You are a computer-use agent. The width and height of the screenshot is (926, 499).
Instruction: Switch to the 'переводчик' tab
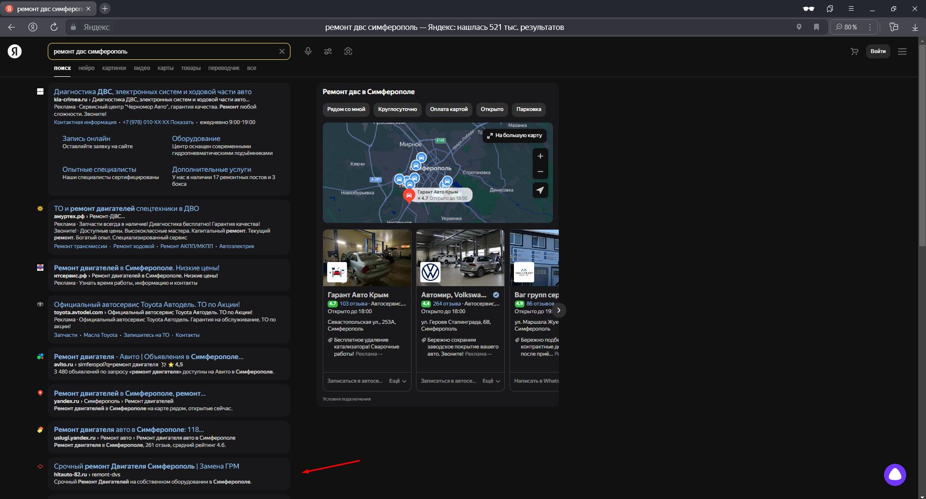coord(224,68)
